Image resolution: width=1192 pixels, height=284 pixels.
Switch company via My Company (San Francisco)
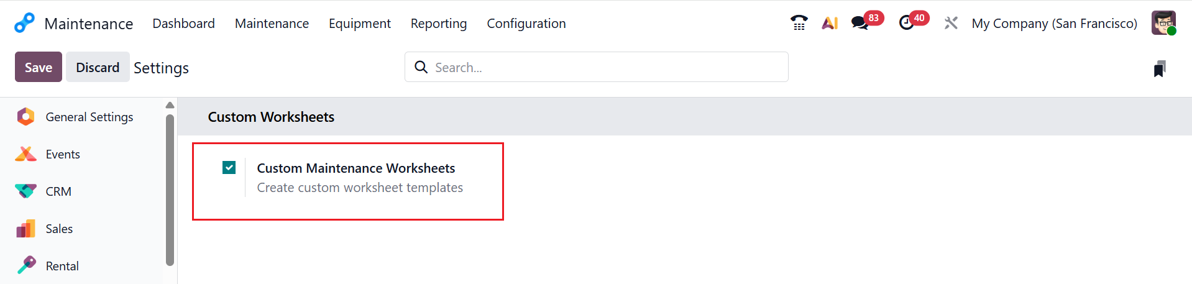point(1054,24)
